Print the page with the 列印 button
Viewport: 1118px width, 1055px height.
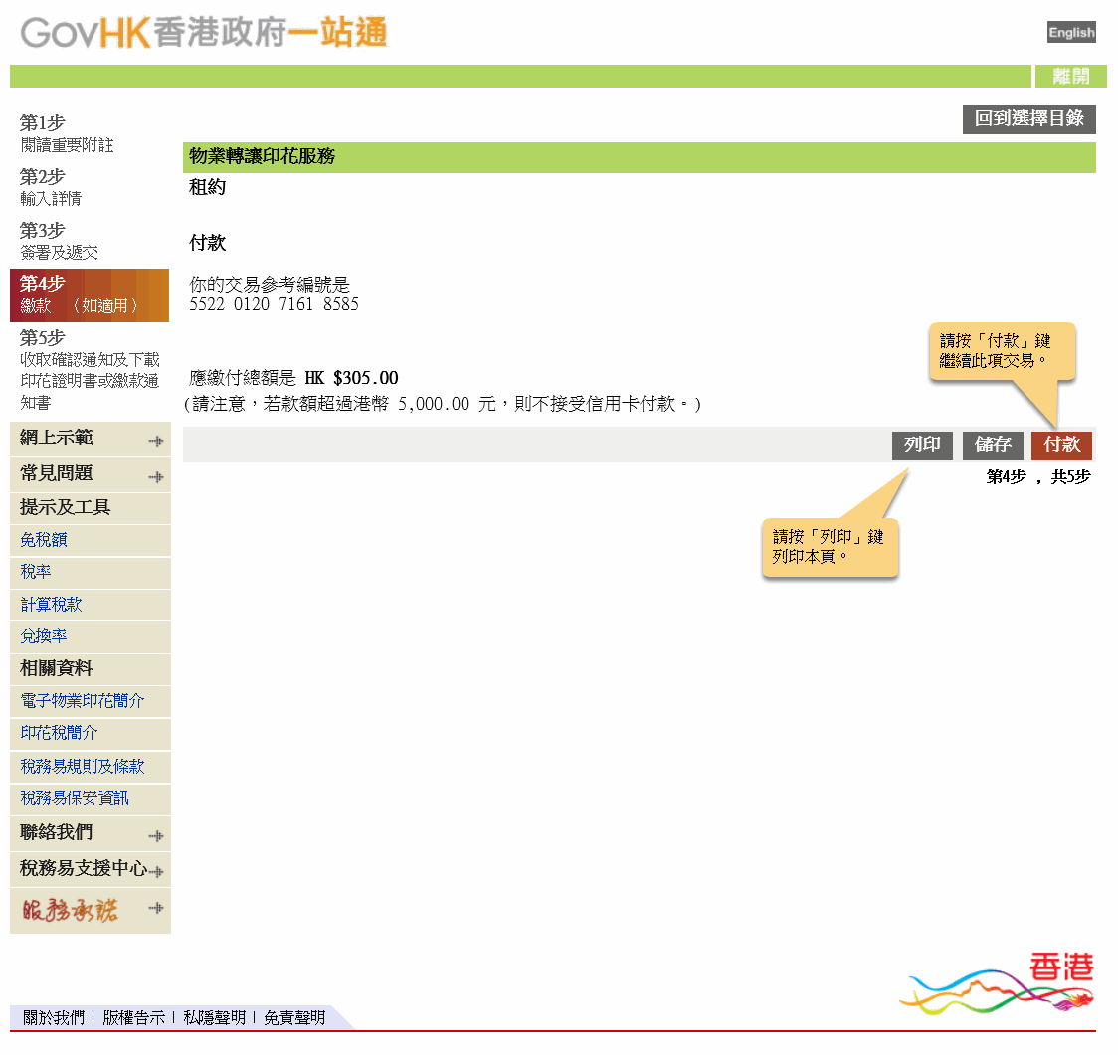[922, 444]
